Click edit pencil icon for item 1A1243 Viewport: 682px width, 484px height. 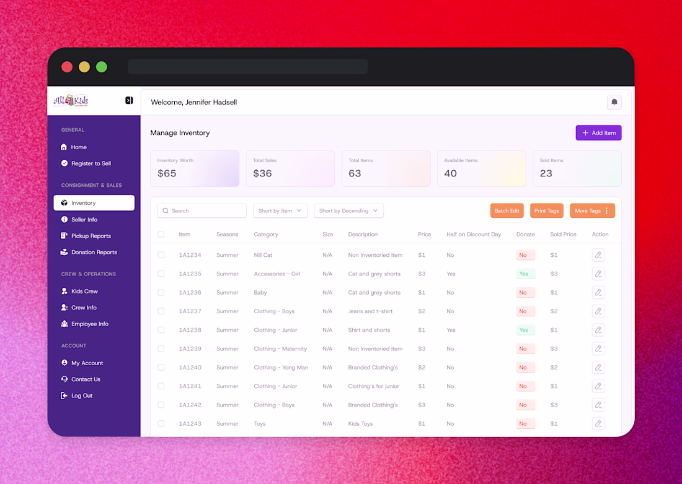click(598, 424)
